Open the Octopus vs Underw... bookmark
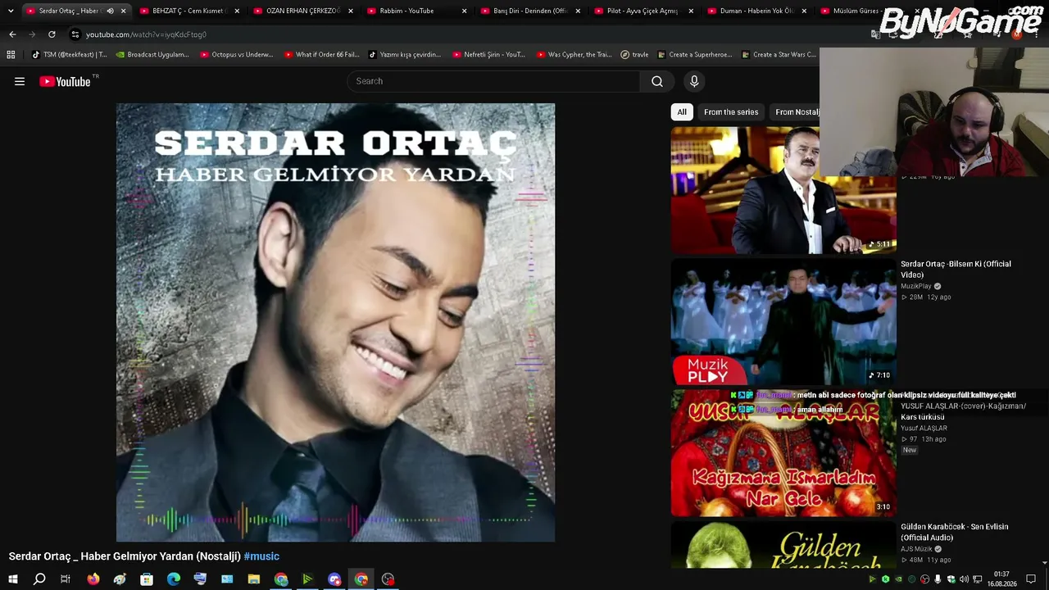 (236, 55)
